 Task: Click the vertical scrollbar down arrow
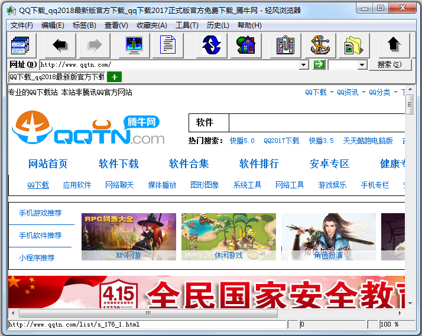(410, 304)
